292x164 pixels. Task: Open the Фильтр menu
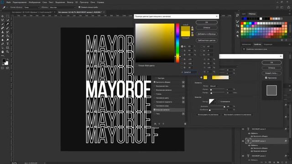point(70,2)
